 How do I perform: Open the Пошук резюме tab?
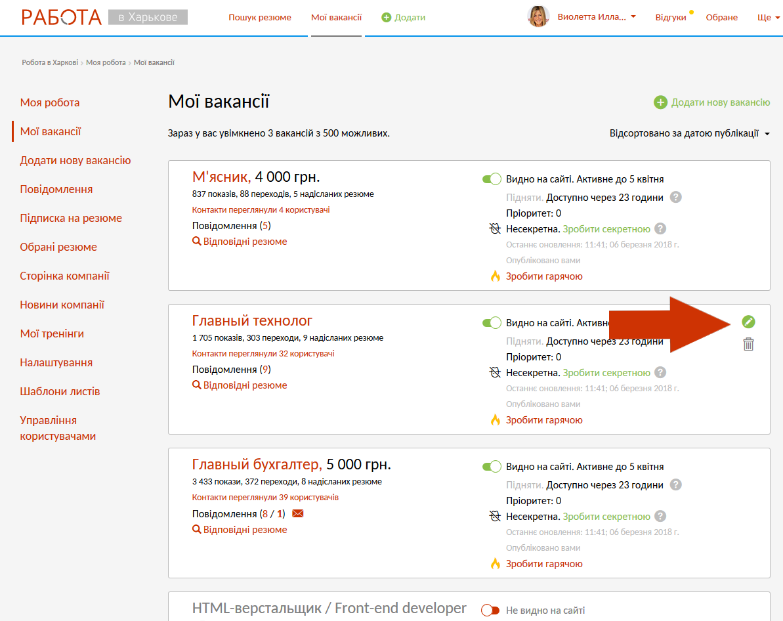[x=260, y=17]
